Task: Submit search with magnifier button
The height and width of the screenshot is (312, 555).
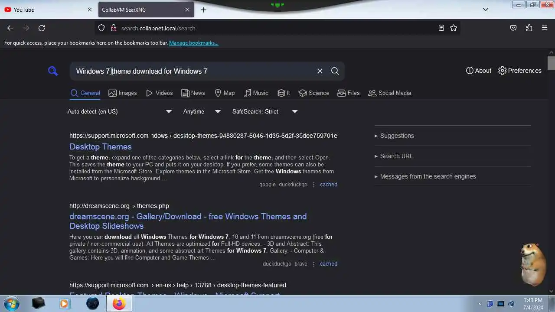Action: coord(335,71)
